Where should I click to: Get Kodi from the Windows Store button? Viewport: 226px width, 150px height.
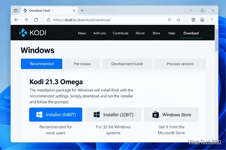171,115
